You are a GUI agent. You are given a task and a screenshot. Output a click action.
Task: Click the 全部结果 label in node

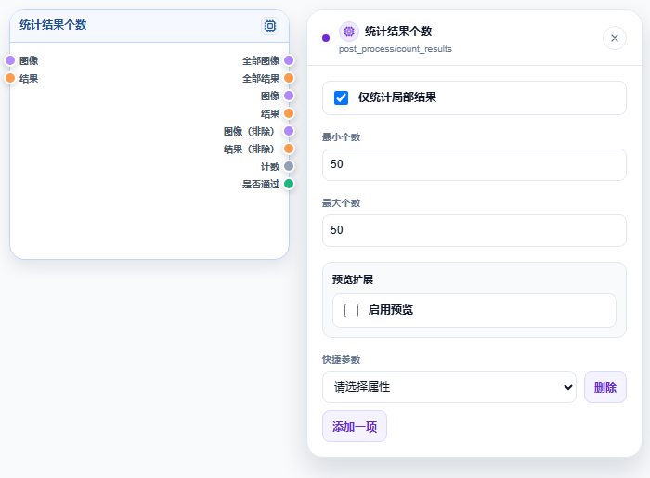click(x=261, y=78)
